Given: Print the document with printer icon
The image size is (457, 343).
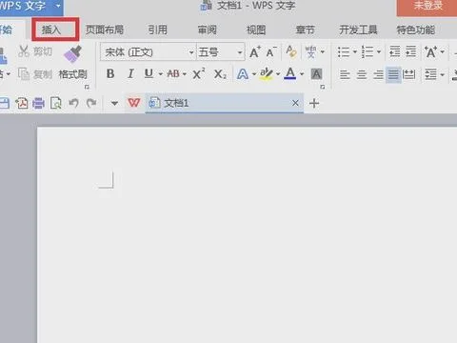Looking at the screenshot, I should 38,103.
